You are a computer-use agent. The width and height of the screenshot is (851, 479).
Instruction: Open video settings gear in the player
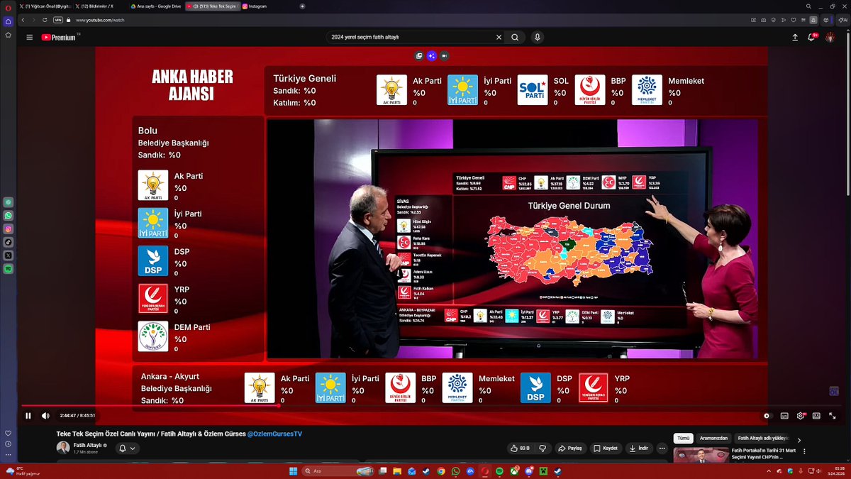point(801,416)
